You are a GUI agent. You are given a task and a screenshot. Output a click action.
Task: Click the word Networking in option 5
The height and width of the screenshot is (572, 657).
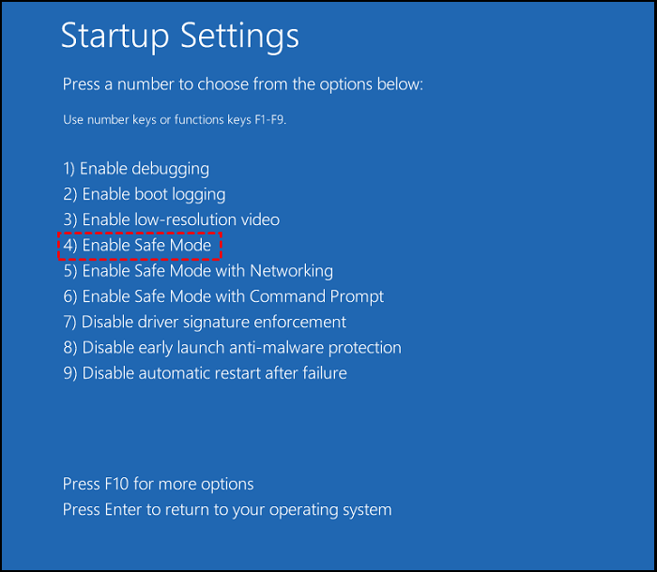pyautogui.click(x=291, y=271)
